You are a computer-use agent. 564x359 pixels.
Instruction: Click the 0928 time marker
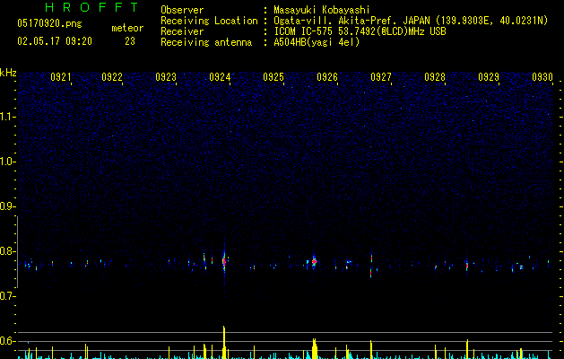(x=435, y=77)
